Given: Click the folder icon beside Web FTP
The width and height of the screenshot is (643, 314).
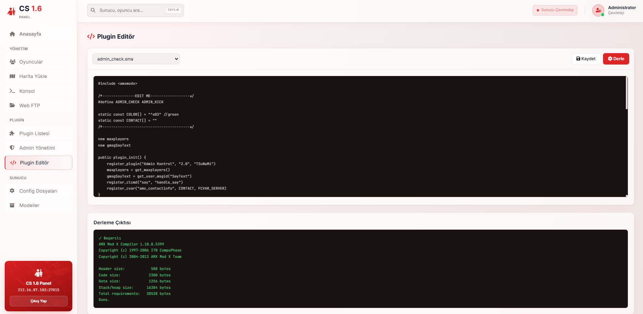Looking at the screenshot, I should tap(12, 106).
